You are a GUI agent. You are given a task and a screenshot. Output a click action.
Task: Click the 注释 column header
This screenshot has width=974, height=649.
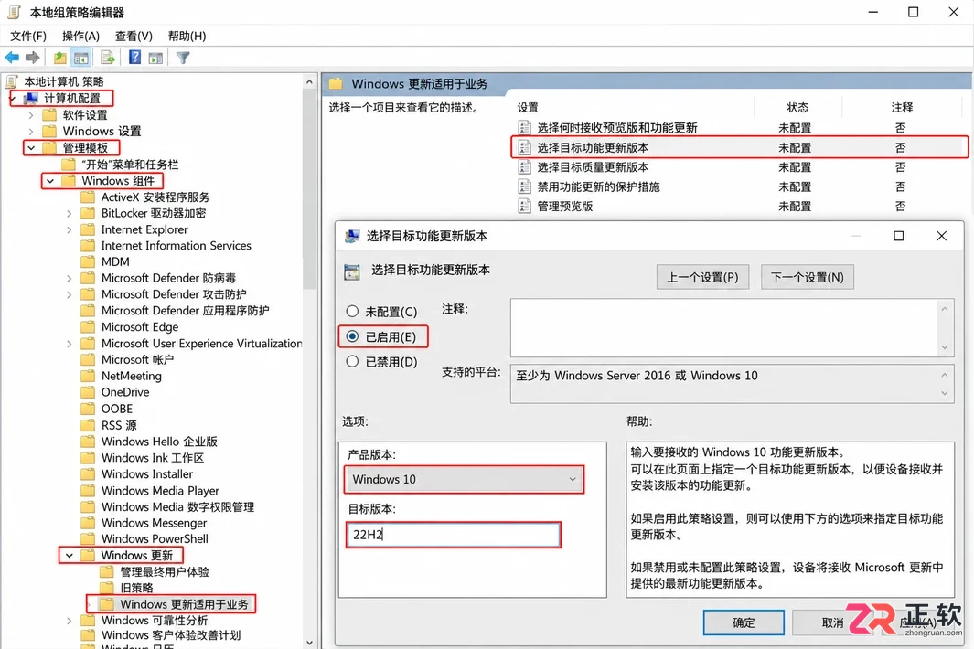click(x=902, y=108)
